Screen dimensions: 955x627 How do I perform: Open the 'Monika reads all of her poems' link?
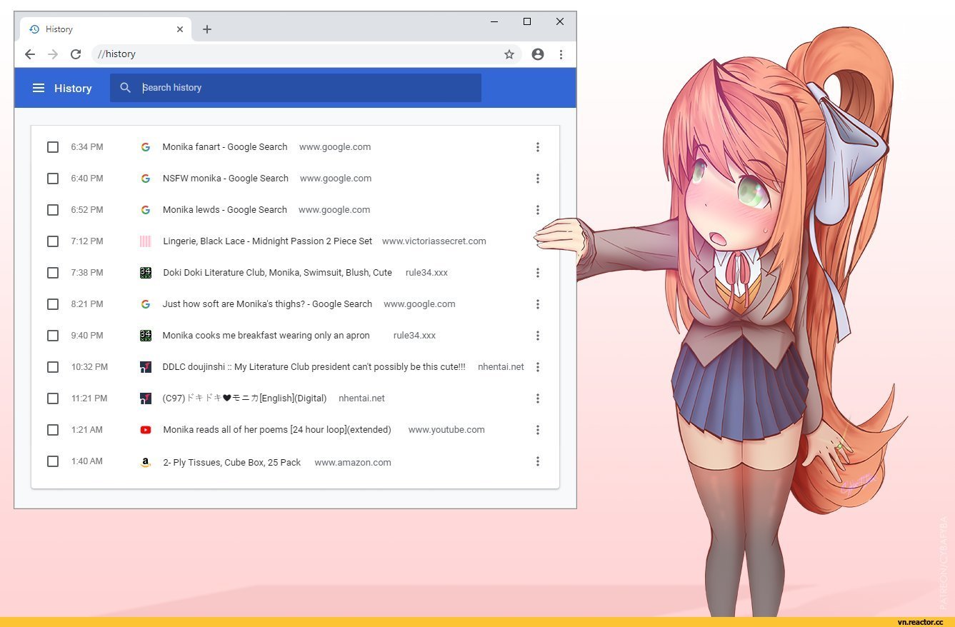[x=277, y=430]
